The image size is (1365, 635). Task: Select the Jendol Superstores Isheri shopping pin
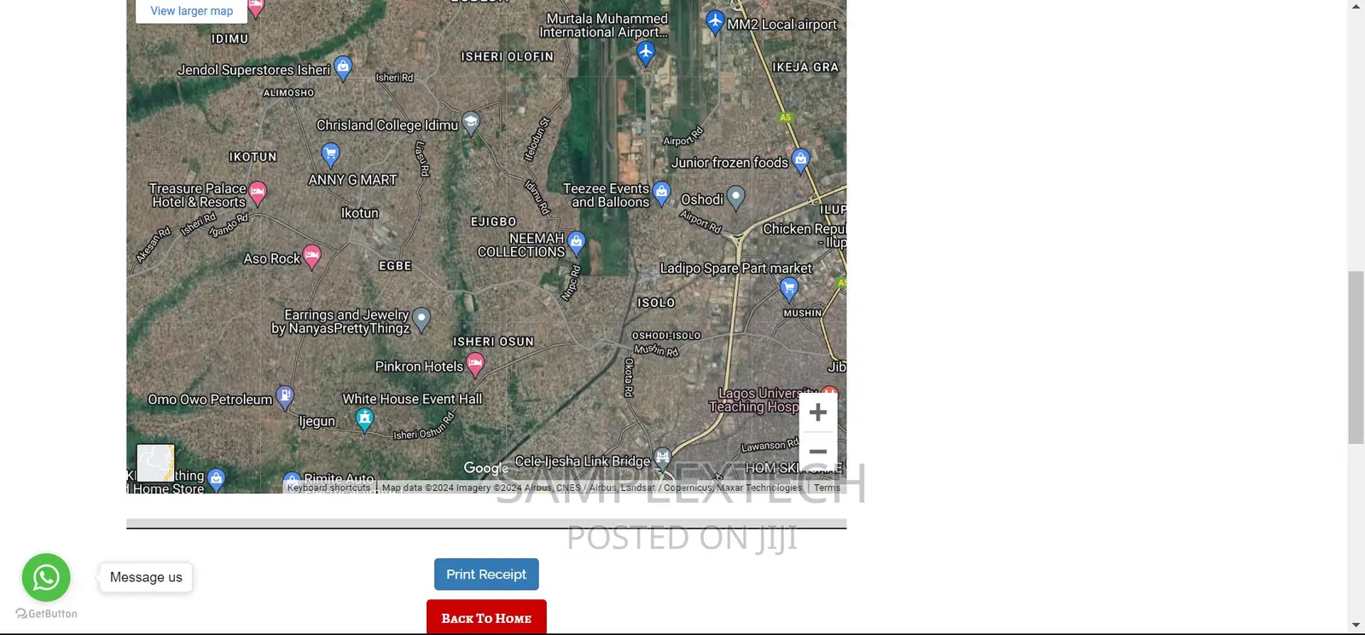point(343,67)
